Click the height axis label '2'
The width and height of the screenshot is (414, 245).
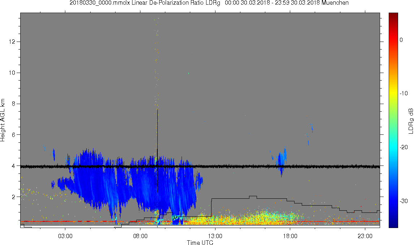pos(14,197)
